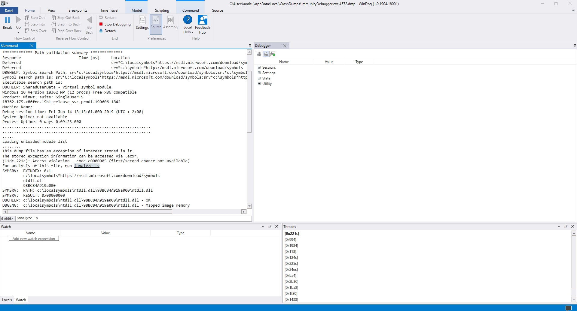Switch Debugger pane to grid view
Screen dimensions: 577x311
pyautogui.click(x=259, y=54)
